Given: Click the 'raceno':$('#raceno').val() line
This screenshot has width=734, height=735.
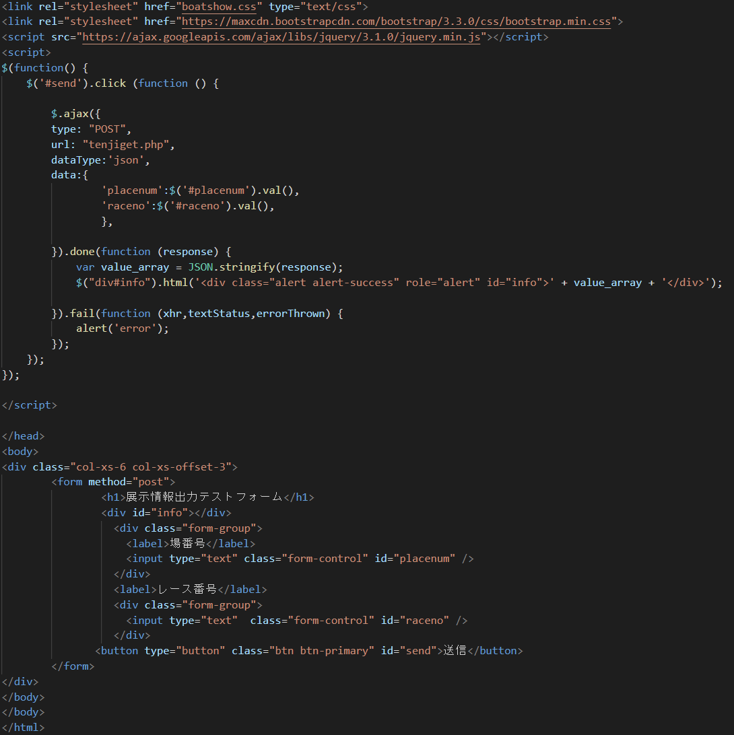Looking at the screenshot, I should point(188,206).
